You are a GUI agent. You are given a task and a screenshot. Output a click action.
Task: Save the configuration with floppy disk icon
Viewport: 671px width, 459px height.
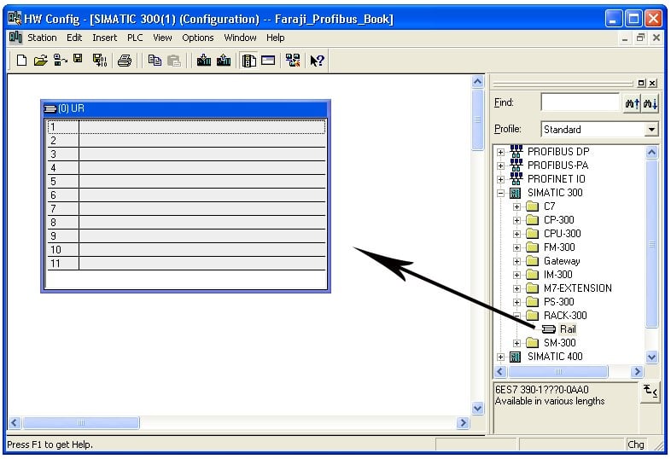point(78,59)
